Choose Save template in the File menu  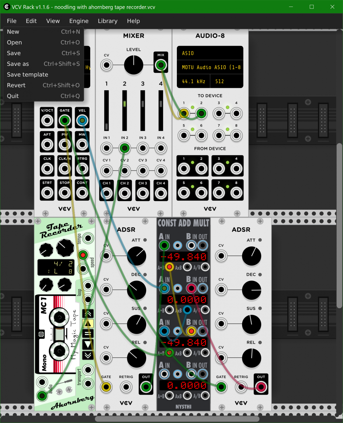point(43,75)
